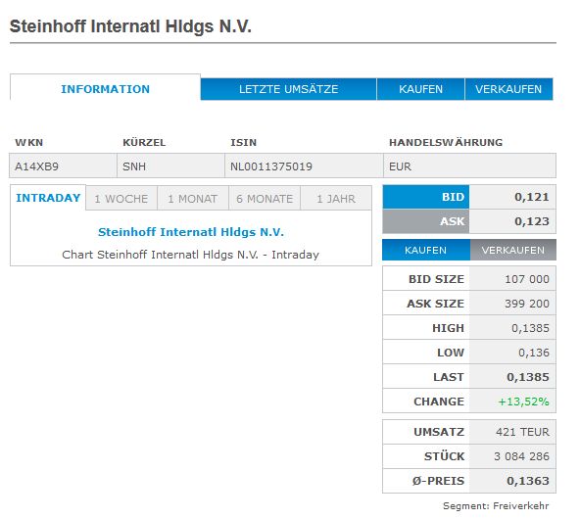The width and height of the screenshot is (580, 520).
Task: Click the blue KAUFEN button below ASK
Action: pyautogui.click(x=426, y=250)
